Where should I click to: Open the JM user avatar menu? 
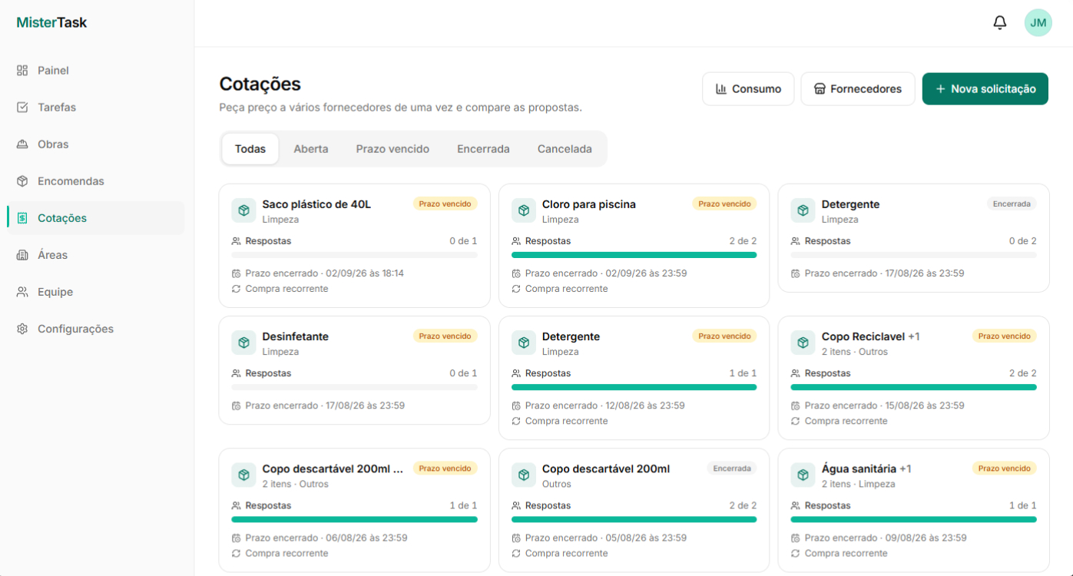tap(1038, 23)
